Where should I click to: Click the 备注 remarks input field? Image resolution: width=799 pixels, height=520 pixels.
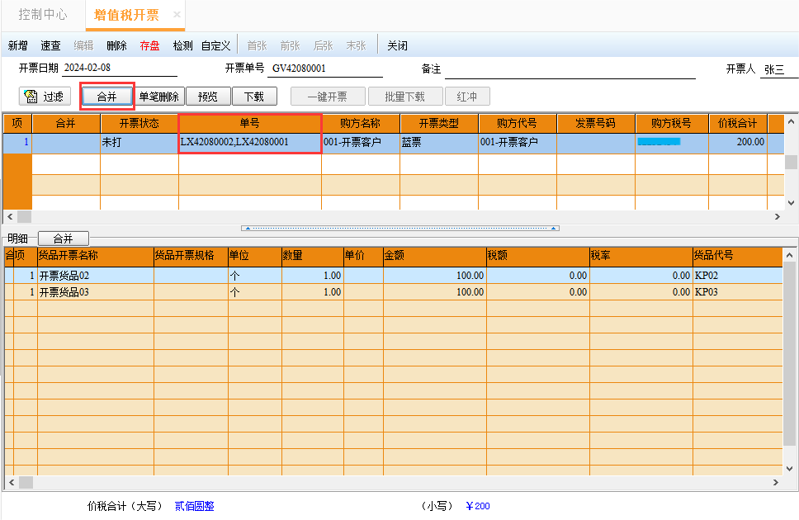tap(570, 69)
